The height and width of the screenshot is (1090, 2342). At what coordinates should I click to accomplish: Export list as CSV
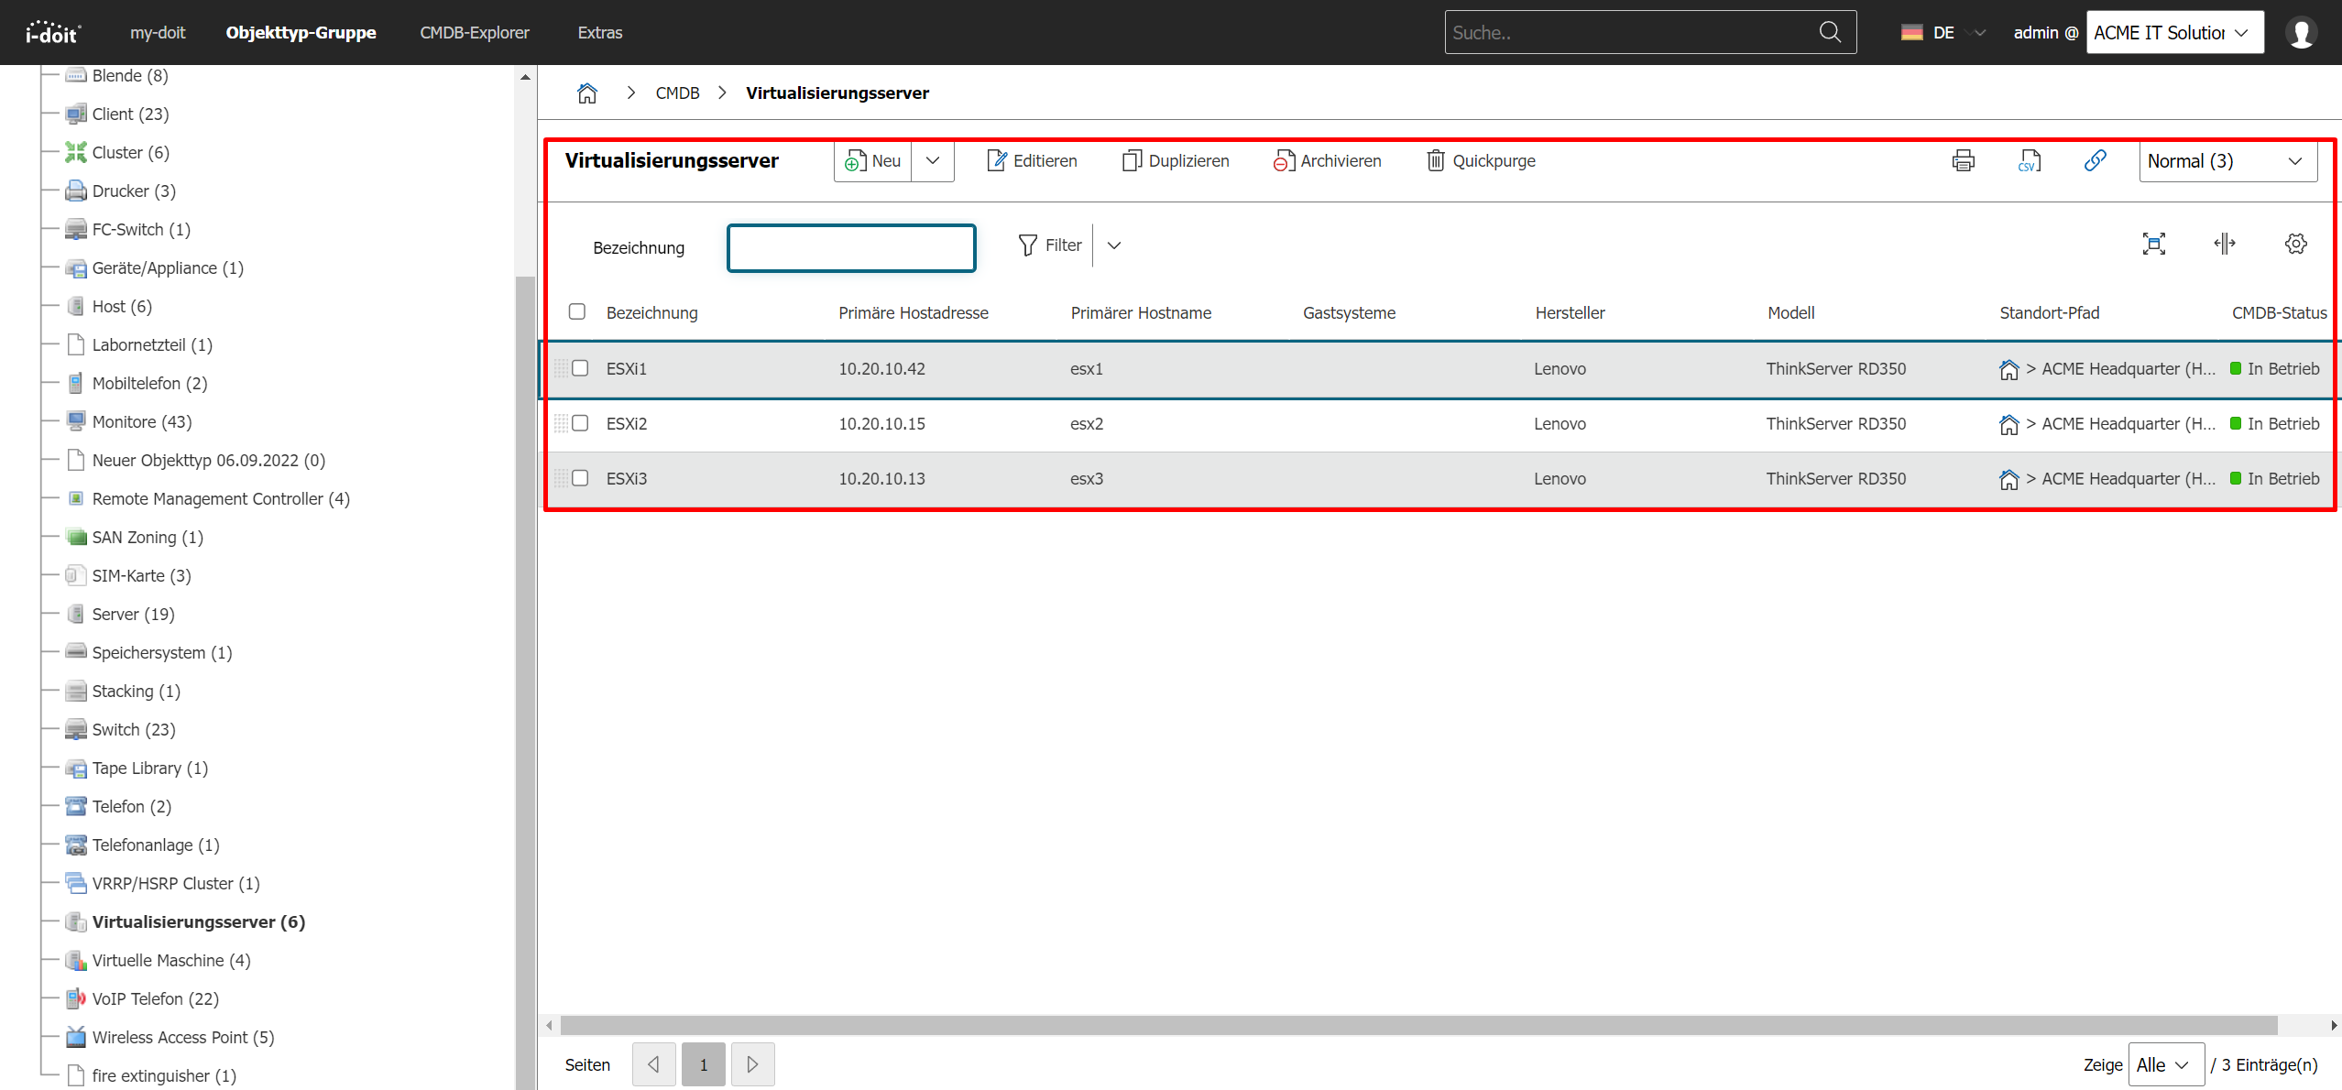tap(2029, 161)
